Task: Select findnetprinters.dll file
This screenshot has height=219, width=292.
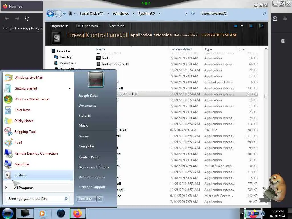Action: tap(115, 64)
